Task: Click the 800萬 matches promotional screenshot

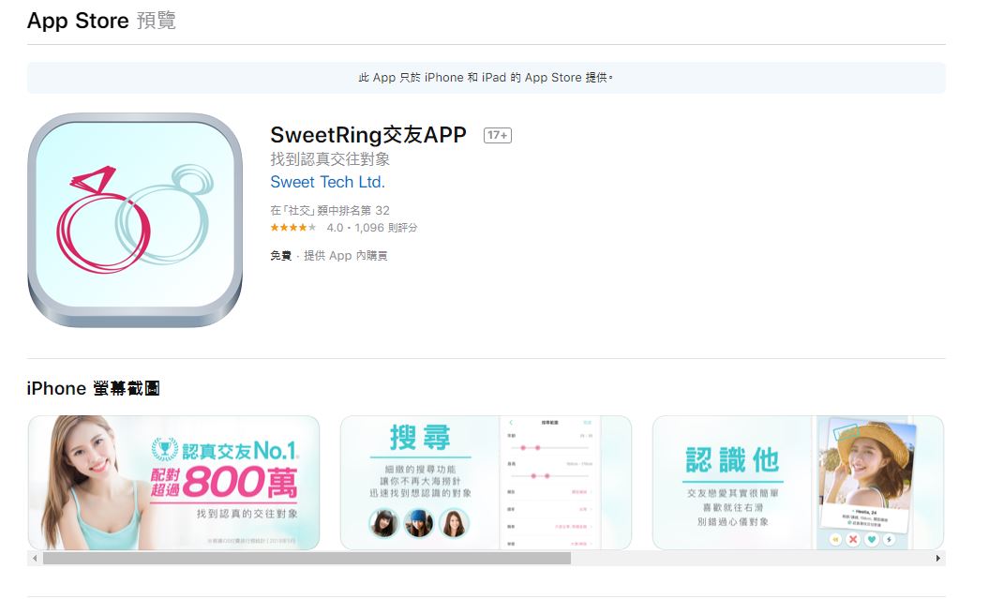Action: point(174,483)
